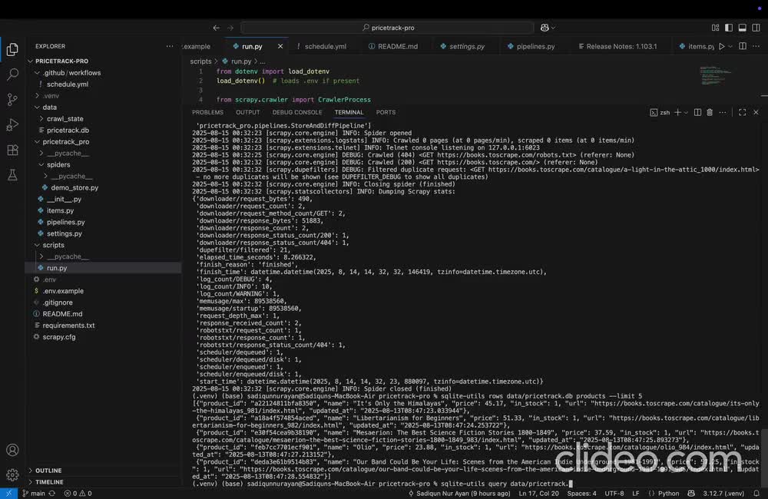
Task: Split the editor to the right
Action: pyautogui.click(x=743, y=47)
